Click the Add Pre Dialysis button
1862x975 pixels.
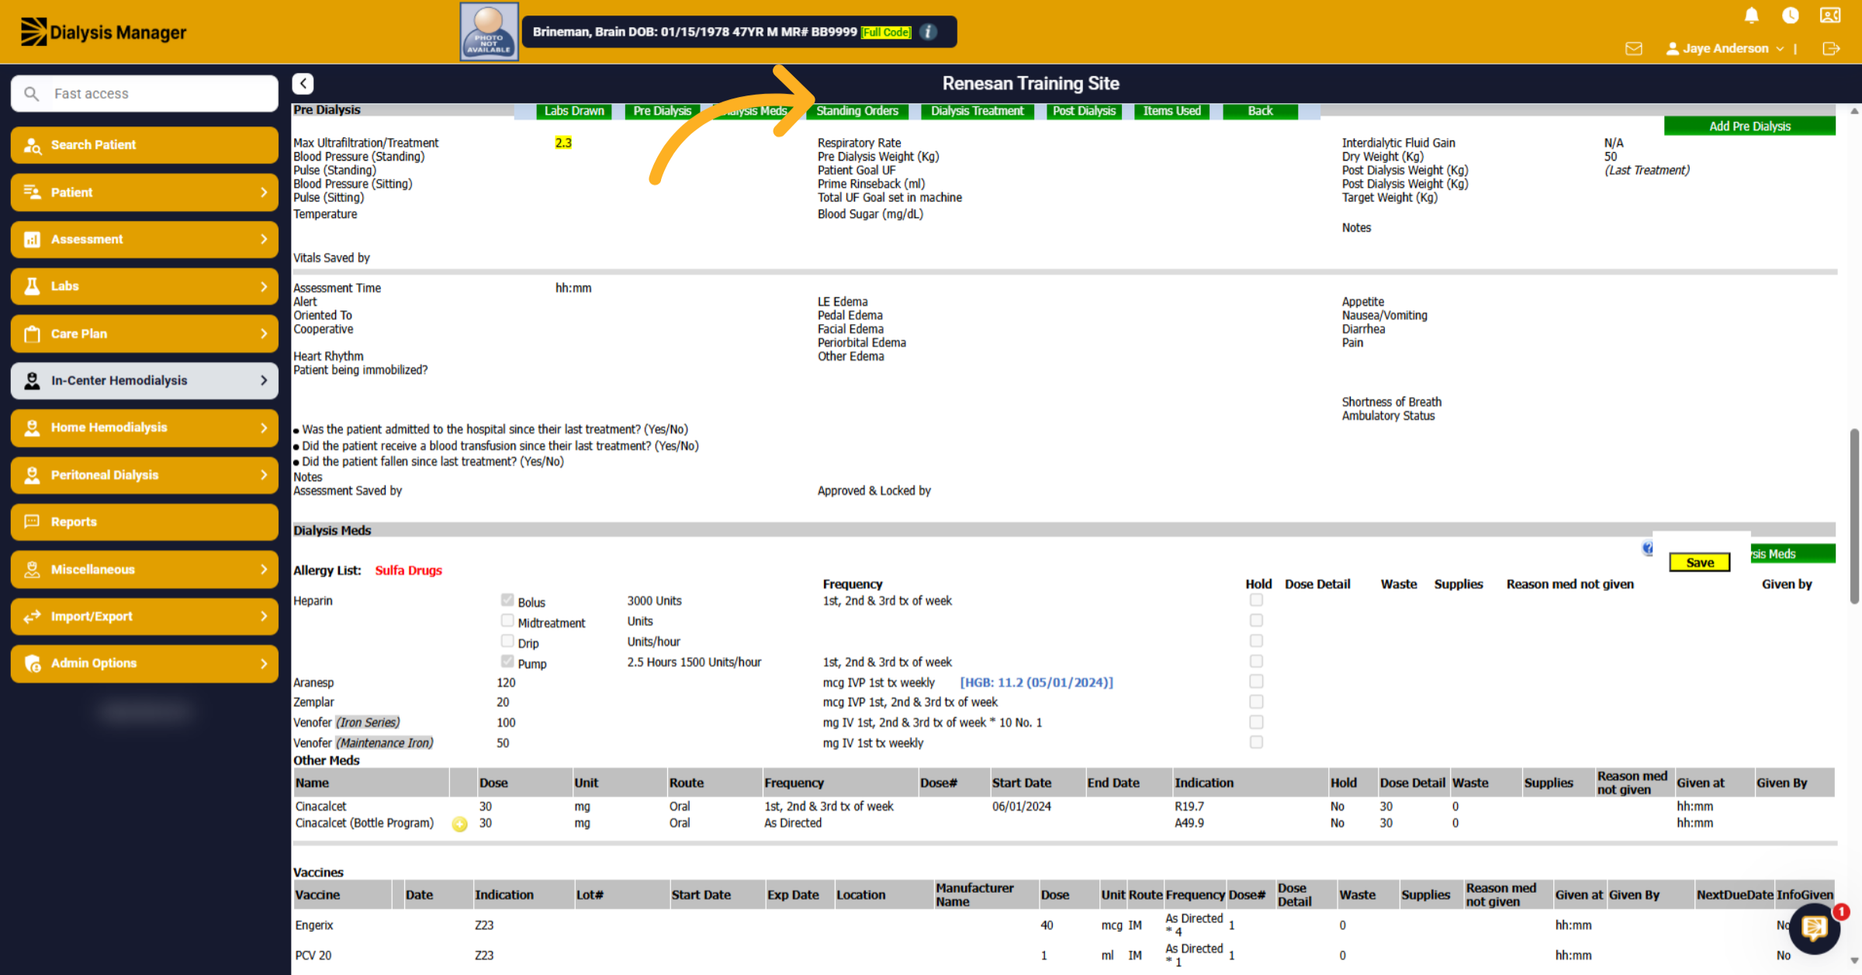point(1750,126)
